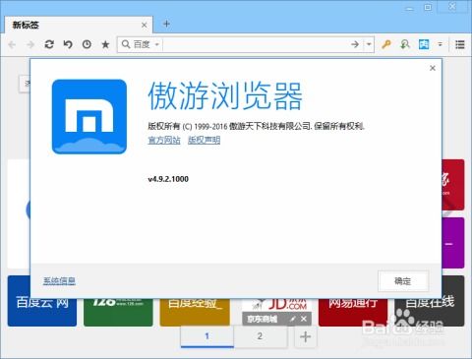The image size is (472, 359).
Task: Click the address bar input field
Action: (256, 44)
